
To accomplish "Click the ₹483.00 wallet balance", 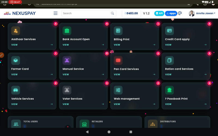I will 131,13.
